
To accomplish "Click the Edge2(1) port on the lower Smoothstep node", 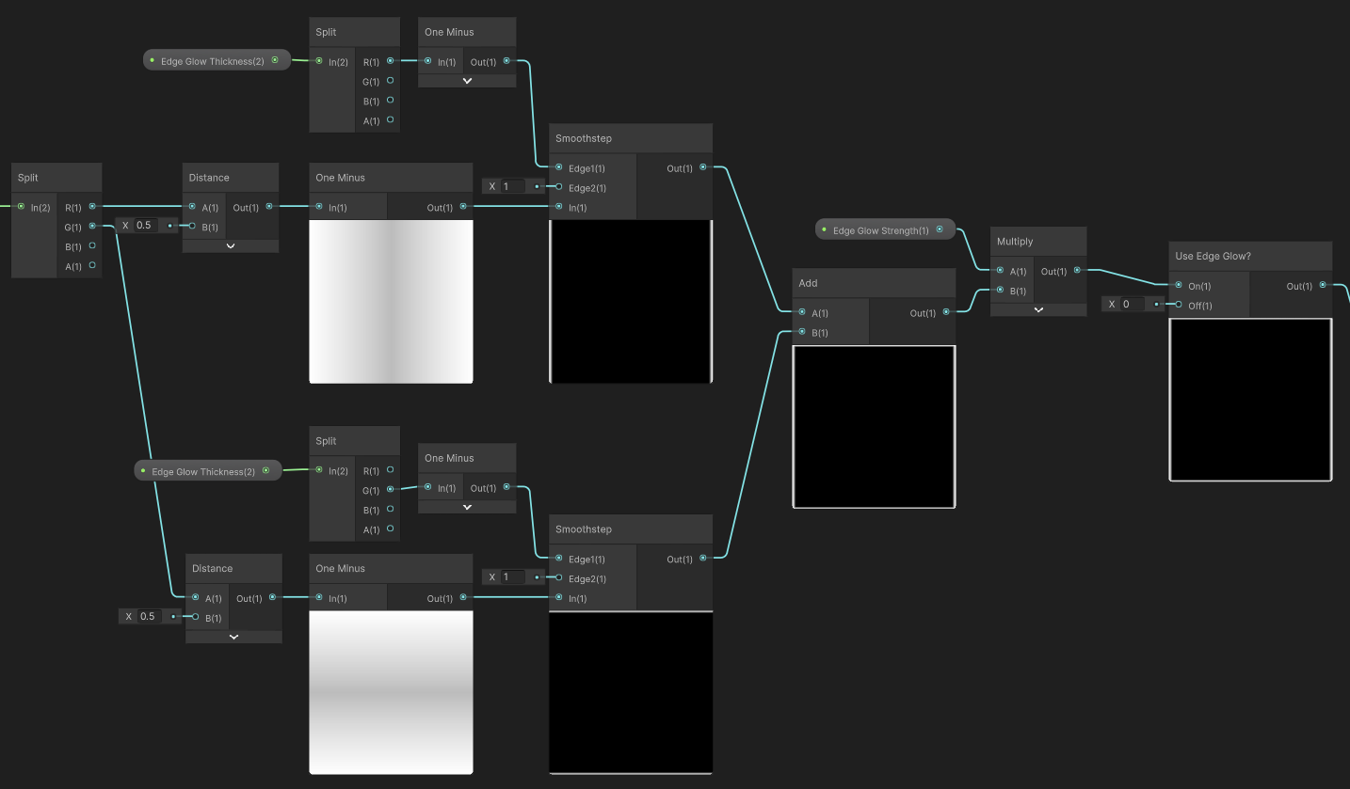I will coord(558,578).
